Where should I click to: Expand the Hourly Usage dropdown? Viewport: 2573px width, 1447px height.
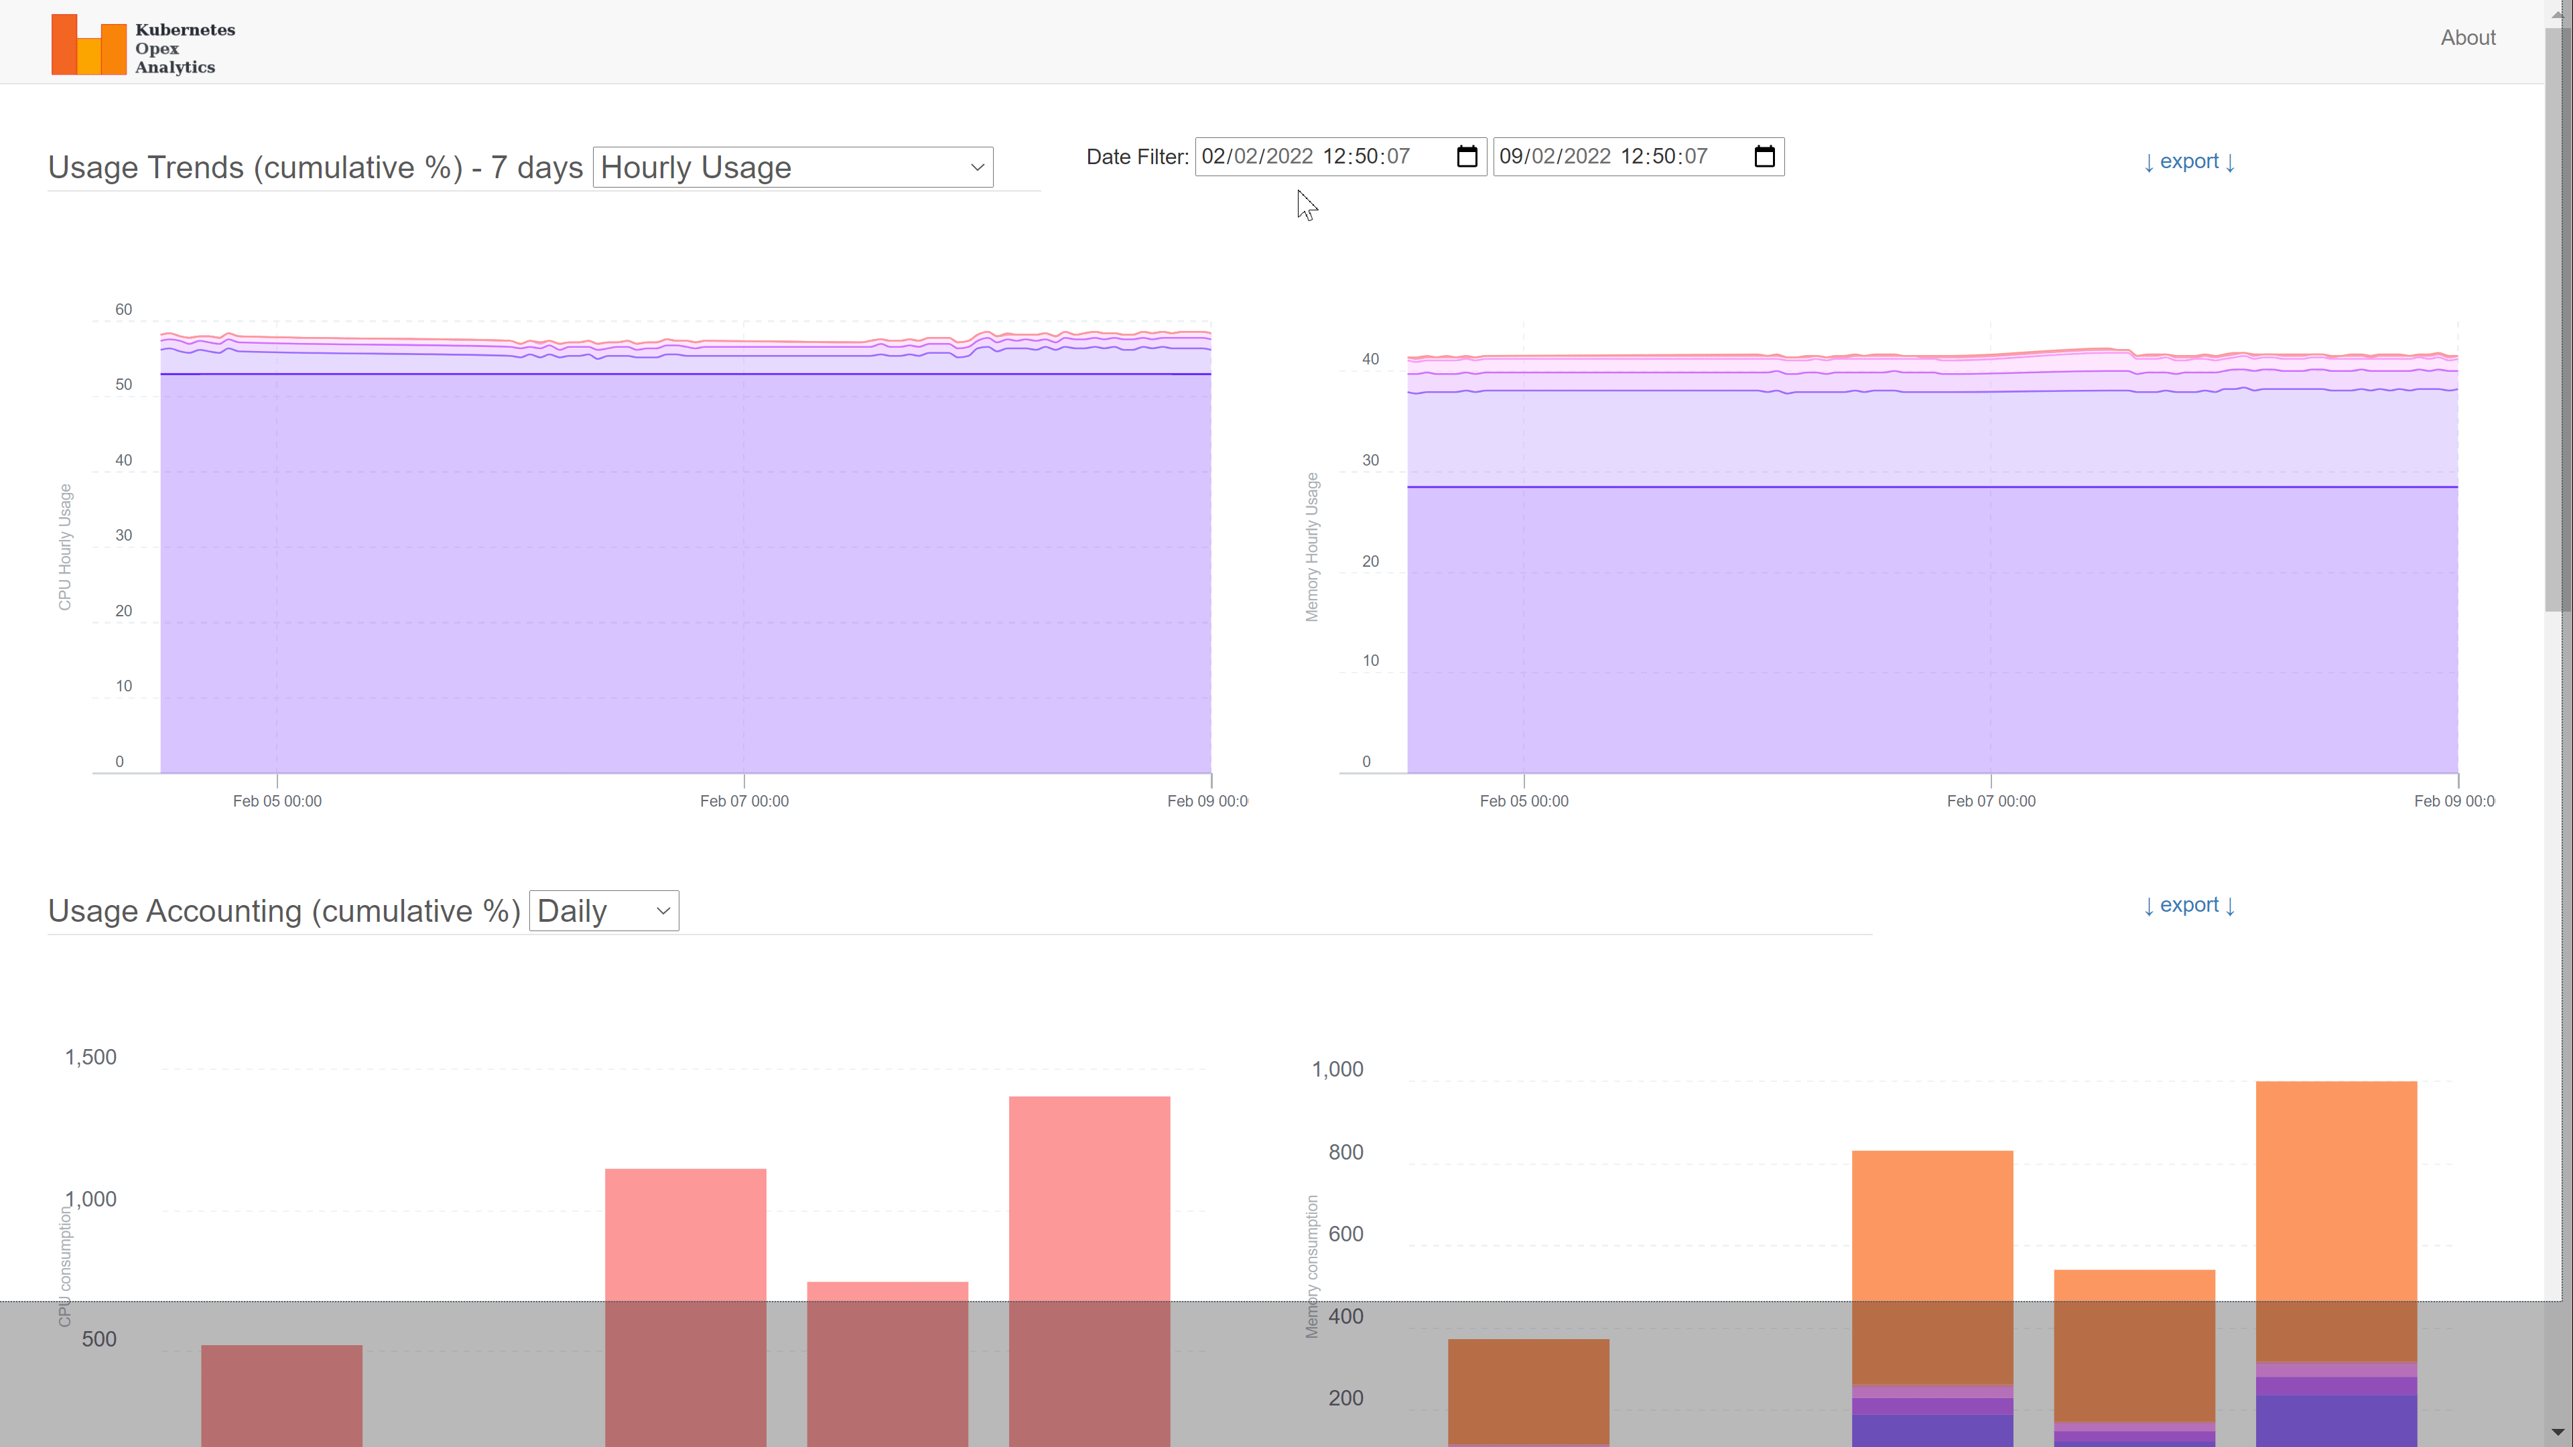click(792, 167)
